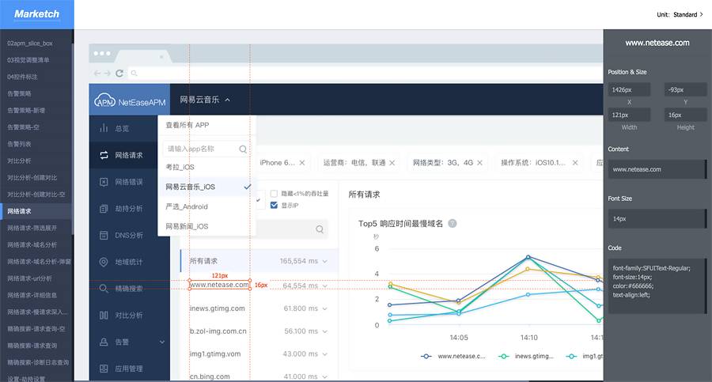This screenshot has height=382, width=712.
Task: Toggle inews.gtimg... legend series
Action: click(x=526, y=356)
